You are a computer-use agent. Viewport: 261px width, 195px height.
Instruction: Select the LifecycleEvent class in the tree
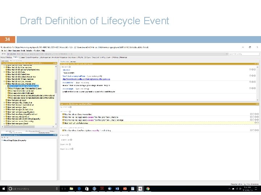[x=24, y=86]
